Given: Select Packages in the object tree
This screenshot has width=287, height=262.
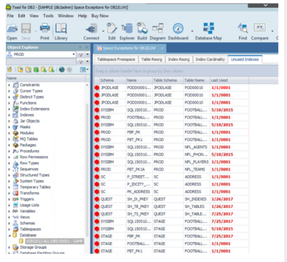Looking at the screenshot, I should click(28, 145).
